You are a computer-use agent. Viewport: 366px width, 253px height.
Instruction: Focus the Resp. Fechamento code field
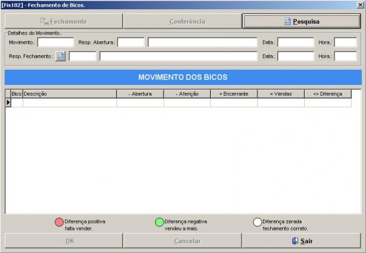pos(83,56)
